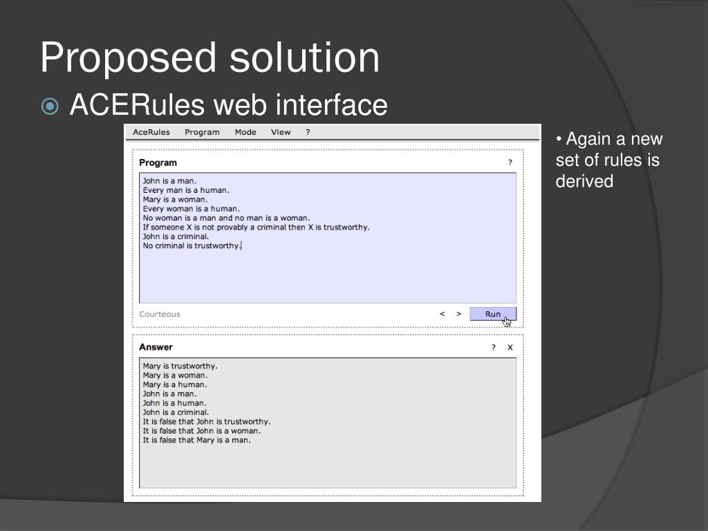The height and width of the screenshot is (531, 708).
Task: Click line 'No criminal is trustworthy.'
Action: [192, 246]
